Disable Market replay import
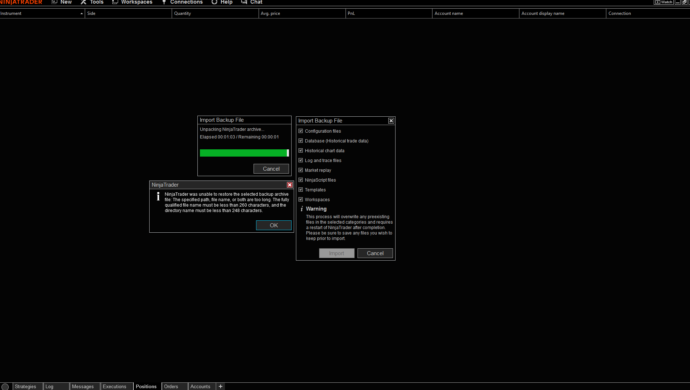The height and width of the screenshot is (390, 690). [x=301, y=170]
